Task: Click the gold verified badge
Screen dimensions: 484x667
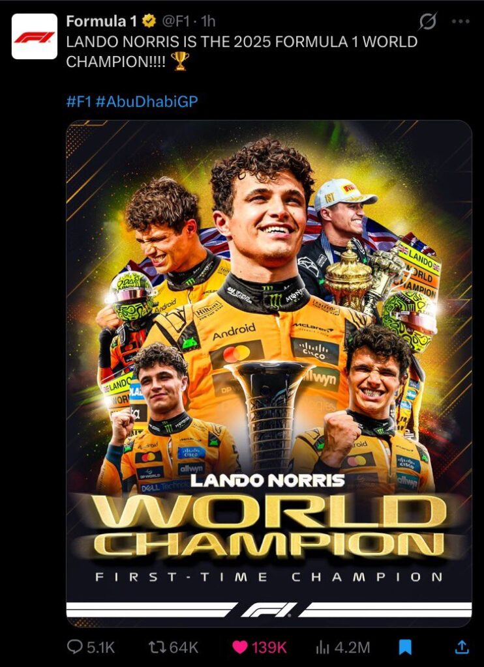Action: pyautogui.click(x=149, y=21)
